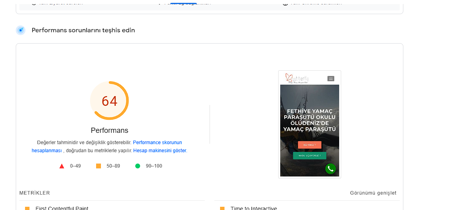Expand view with 'Görünümü genişlet'
The image size is (449, 210).
pyautogui.click(x=373, y=193)
